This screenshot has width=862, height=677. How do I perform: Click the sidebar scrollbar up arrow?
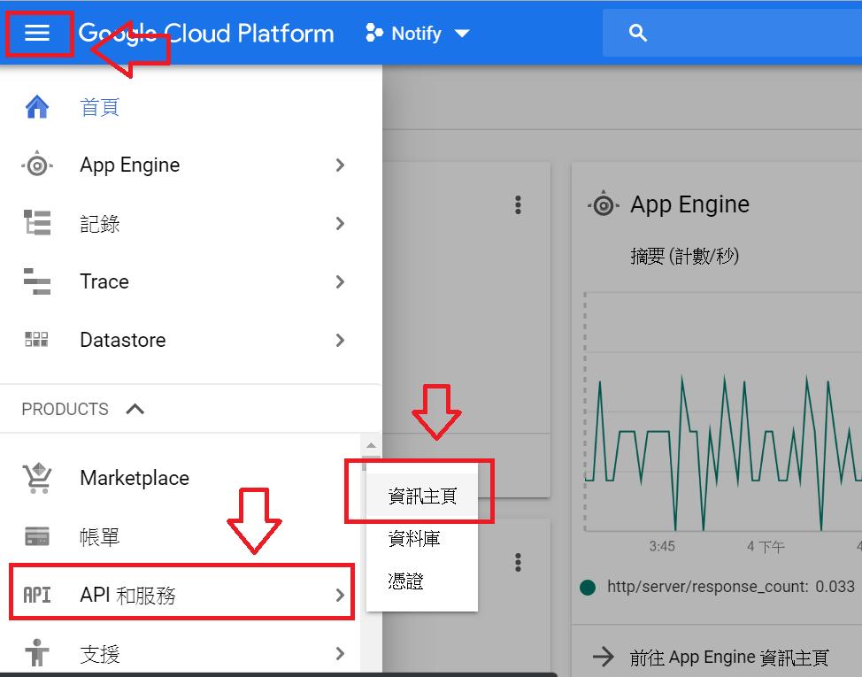pyautogui.click(x=371, y=445)
